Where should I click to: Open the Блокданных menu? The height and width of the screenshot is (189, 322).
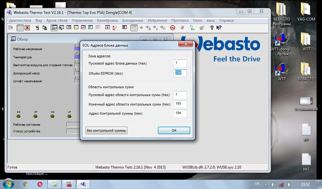pos(133,20)
